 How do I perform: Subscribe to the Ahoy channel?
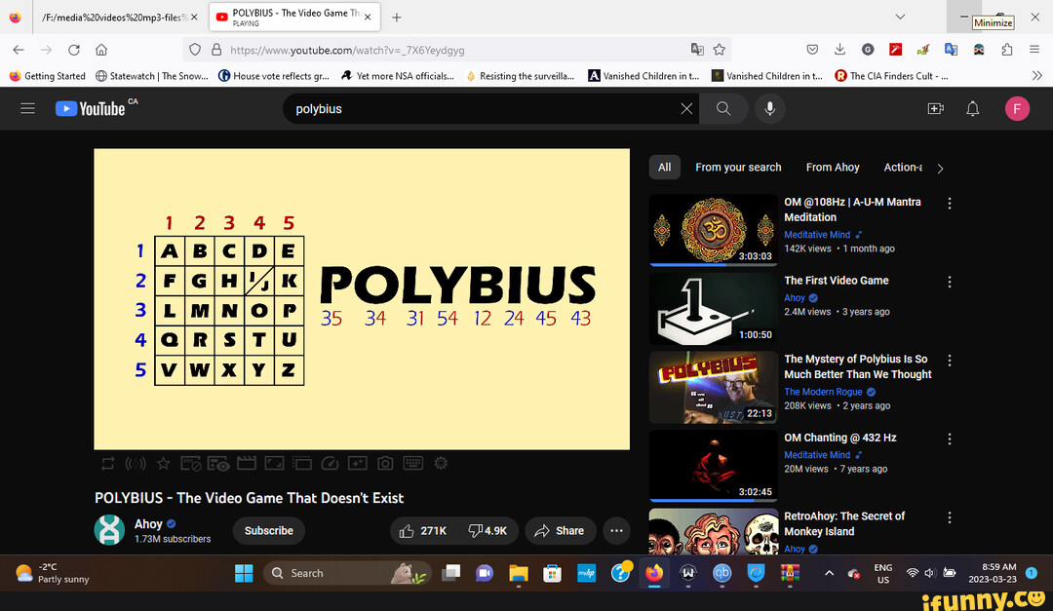pyautogui.click(x=268, y=531)
